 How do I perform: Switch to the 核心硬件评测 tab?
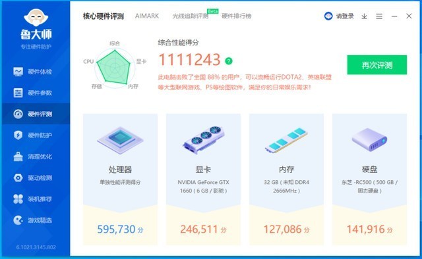[x=103, y=16]
